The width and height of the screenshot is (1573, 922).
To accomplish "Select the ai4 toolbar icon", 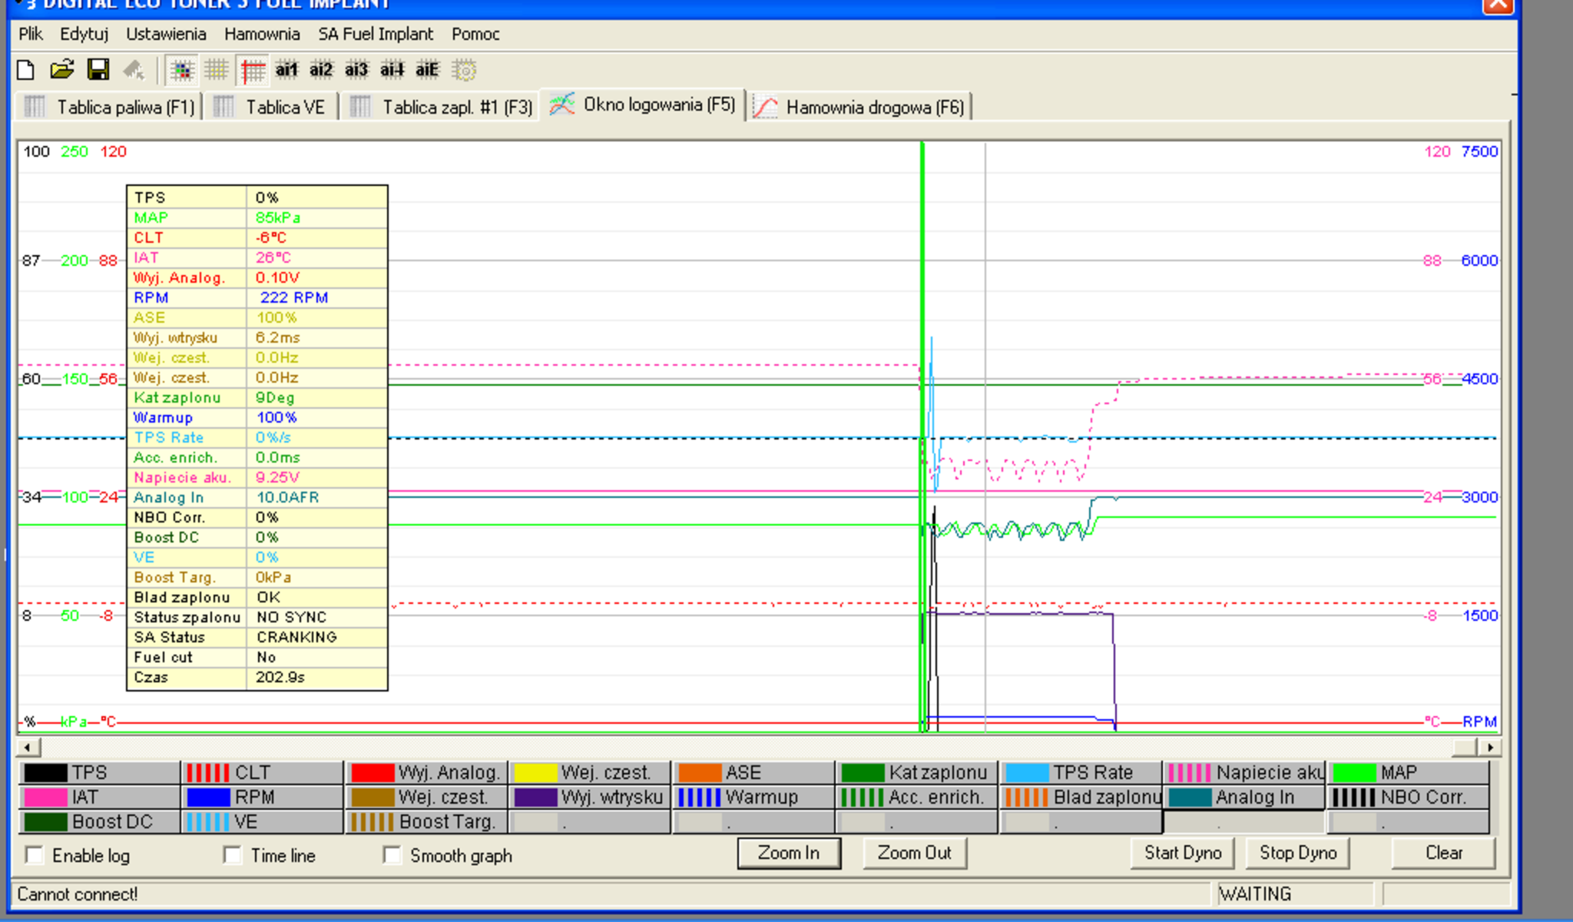I will [392, 71].
